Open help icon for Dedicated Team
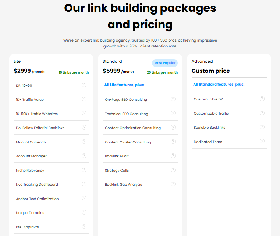The height and width of the screenshot is (236, 280). tap(262, 141)
